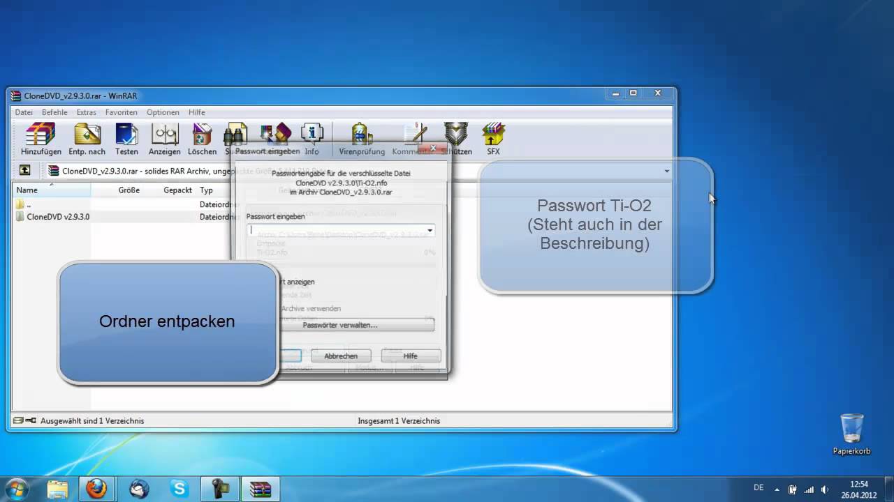The width and height of the screenshot is (894, 502).
Task: Close the Passwort eingeben dialog
Action: (434, 148)
